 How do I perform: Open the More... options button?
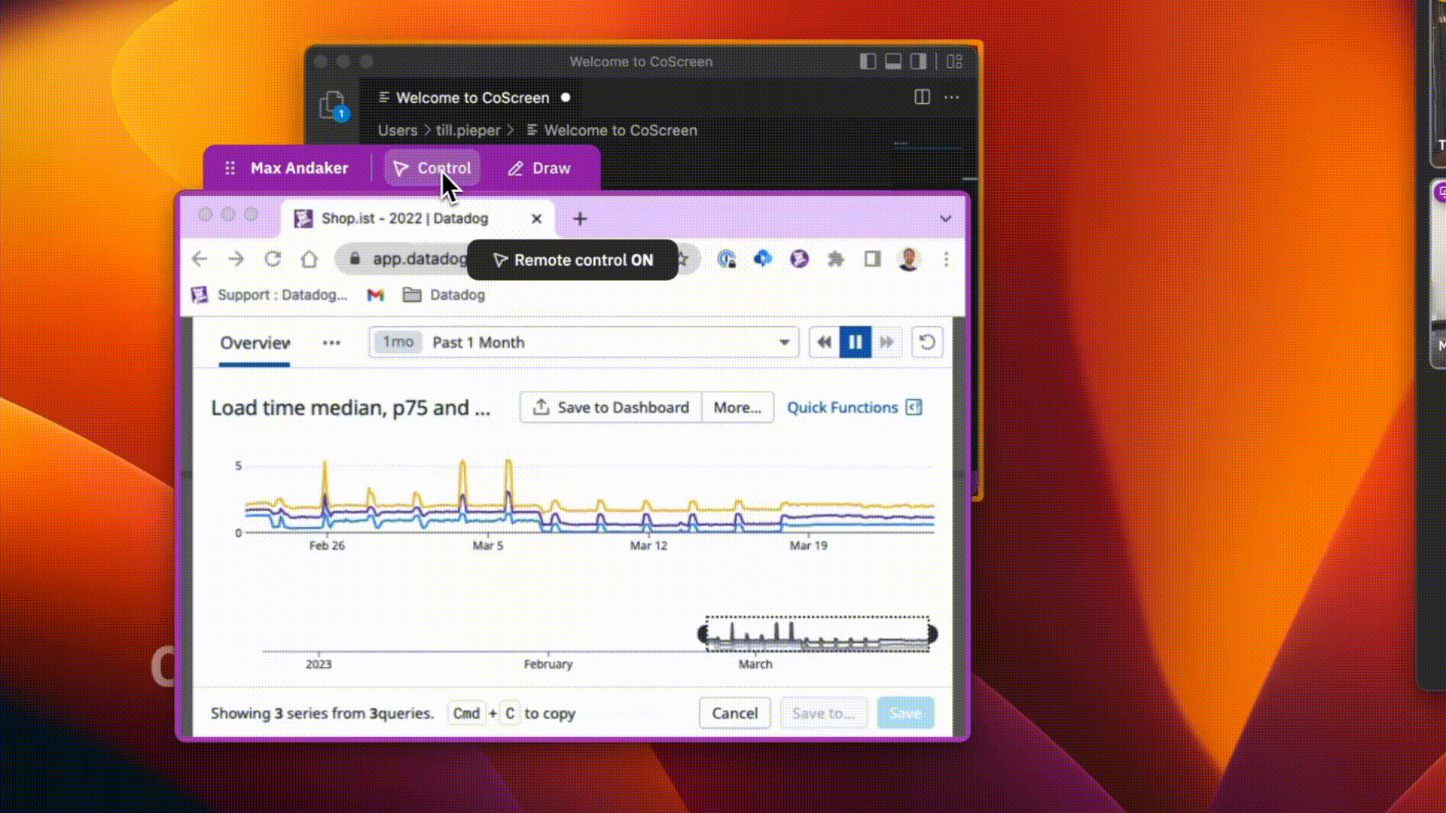pos(737,407)
